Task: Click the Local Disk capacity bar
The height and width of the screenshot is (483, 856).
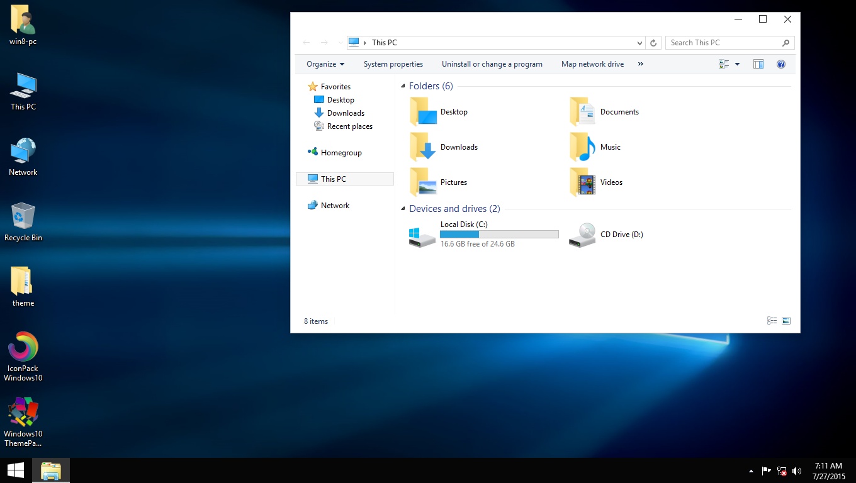Action: point(499,233)
